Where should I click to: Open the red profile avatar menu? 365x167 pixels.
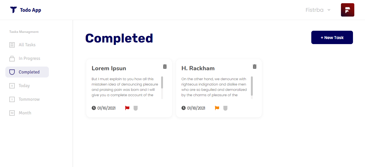pyautogui.click(x=347, y=10)
